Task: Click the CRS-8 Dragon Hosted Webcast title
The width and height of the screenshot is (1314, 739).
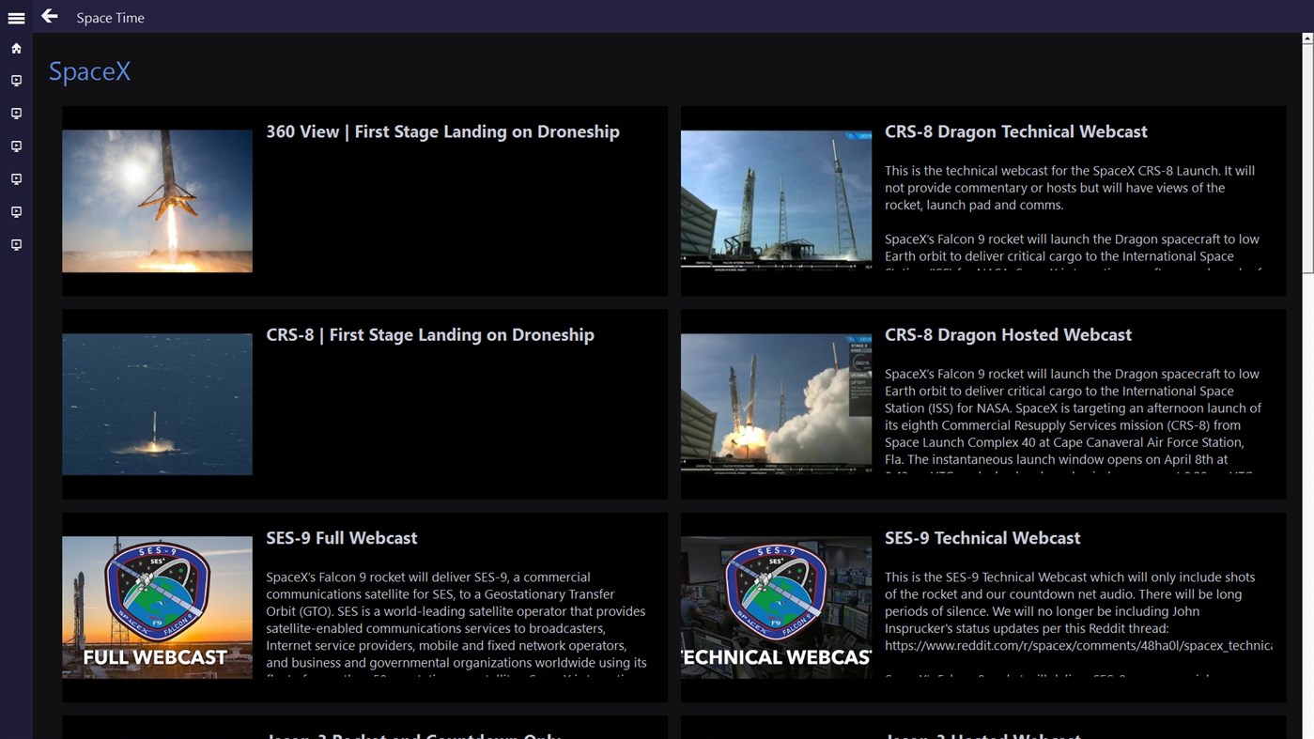Action: point(1008,334)
